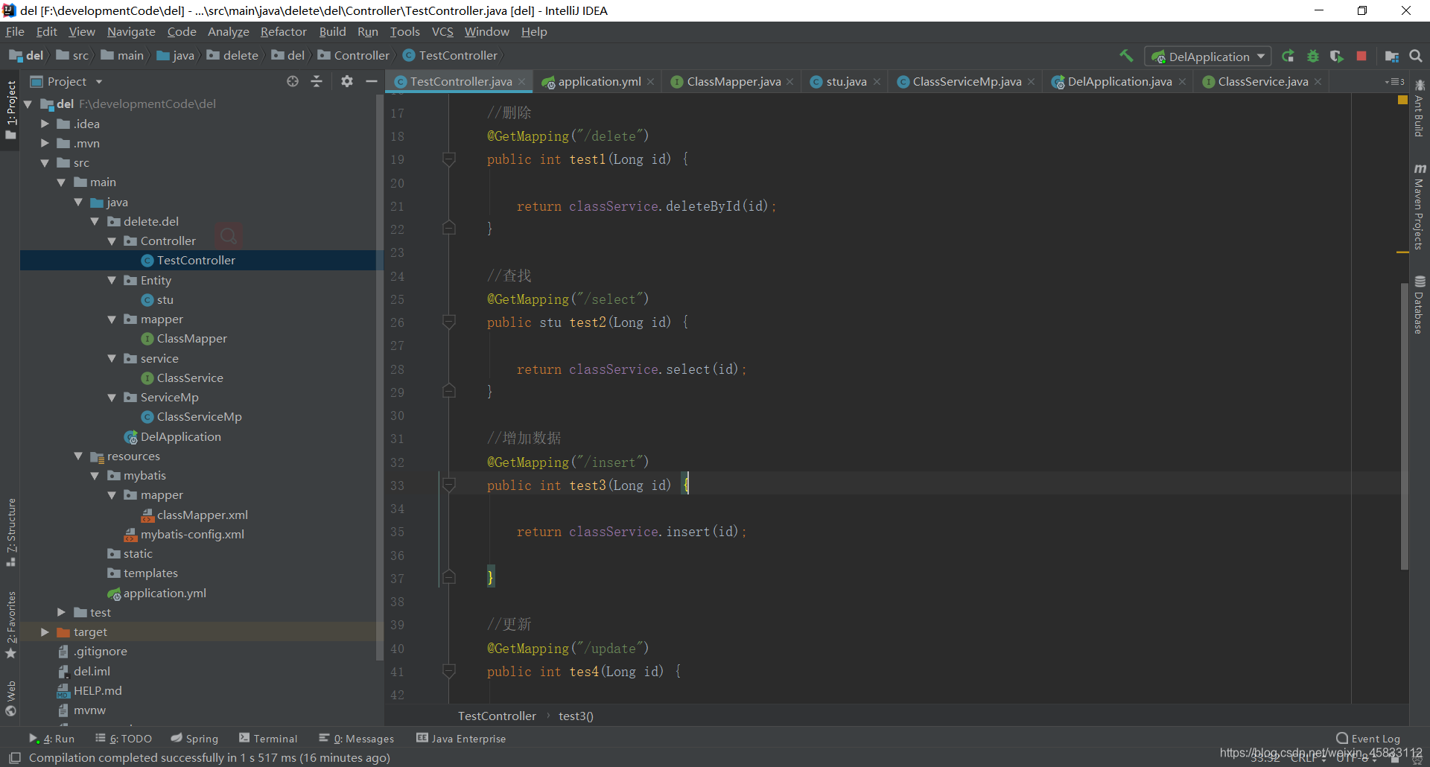Viewport: 1430px width, 767px height.
Task: Open Event Log
Action: [x=1368, y=739]
